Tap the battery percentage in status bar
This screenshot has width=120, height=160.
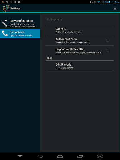click(x=105, y=2)
